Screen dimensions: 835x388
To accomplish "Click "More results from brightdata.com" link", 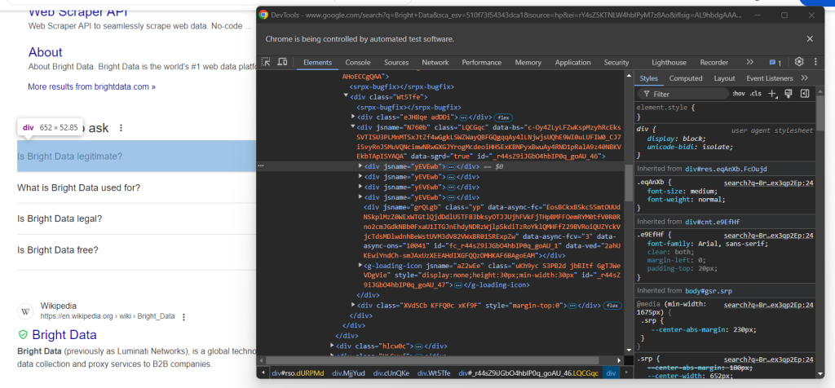I will pos(91,86).
